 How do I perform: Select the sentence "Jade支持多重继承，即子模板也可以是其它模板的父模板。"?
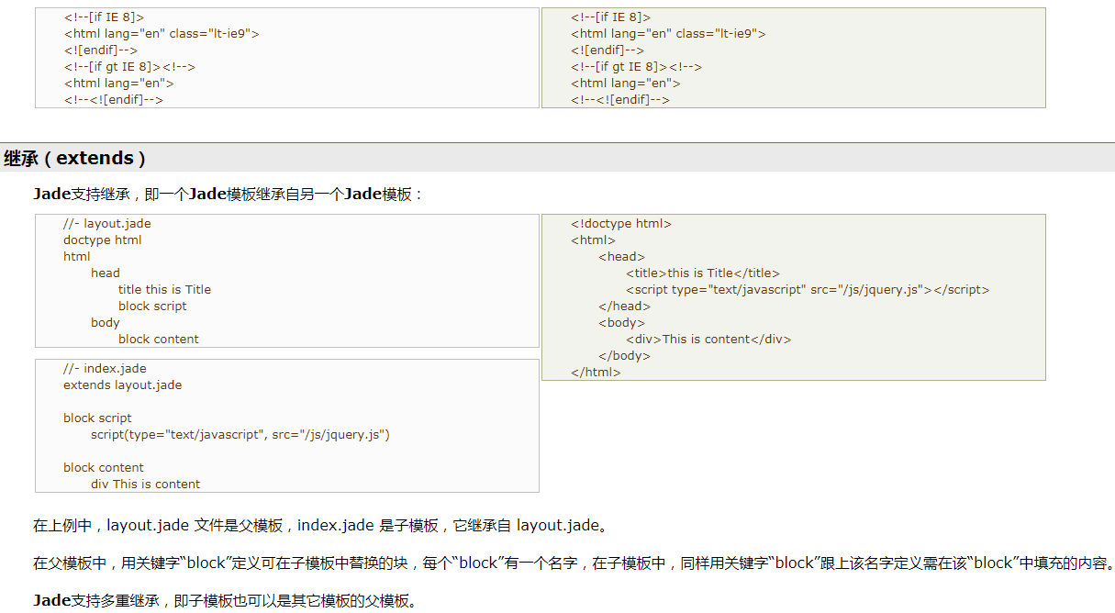coord(225,600)
